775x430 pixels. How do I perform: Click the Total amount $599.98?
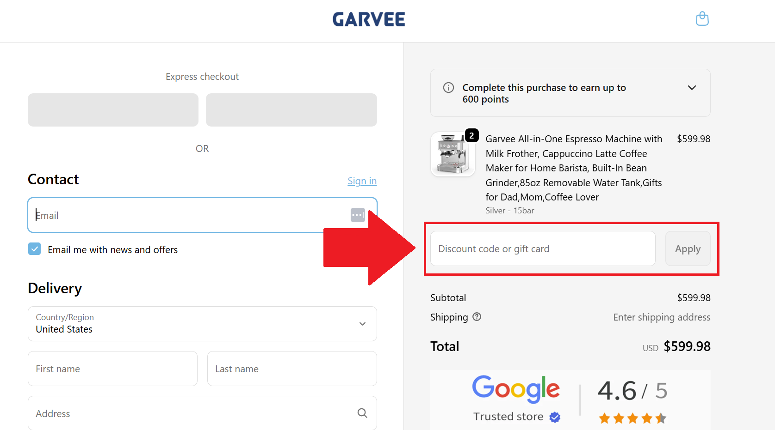[687, 346]
